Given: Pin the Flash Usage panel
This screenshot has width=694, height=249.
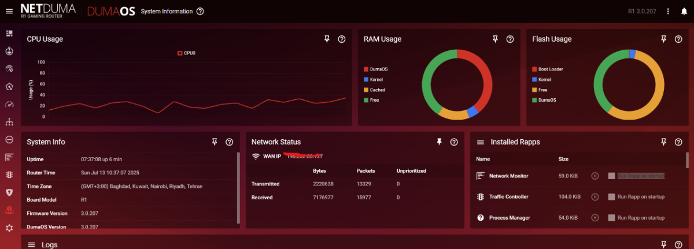Looking at the screenshot, I should (x=663, y=39).
